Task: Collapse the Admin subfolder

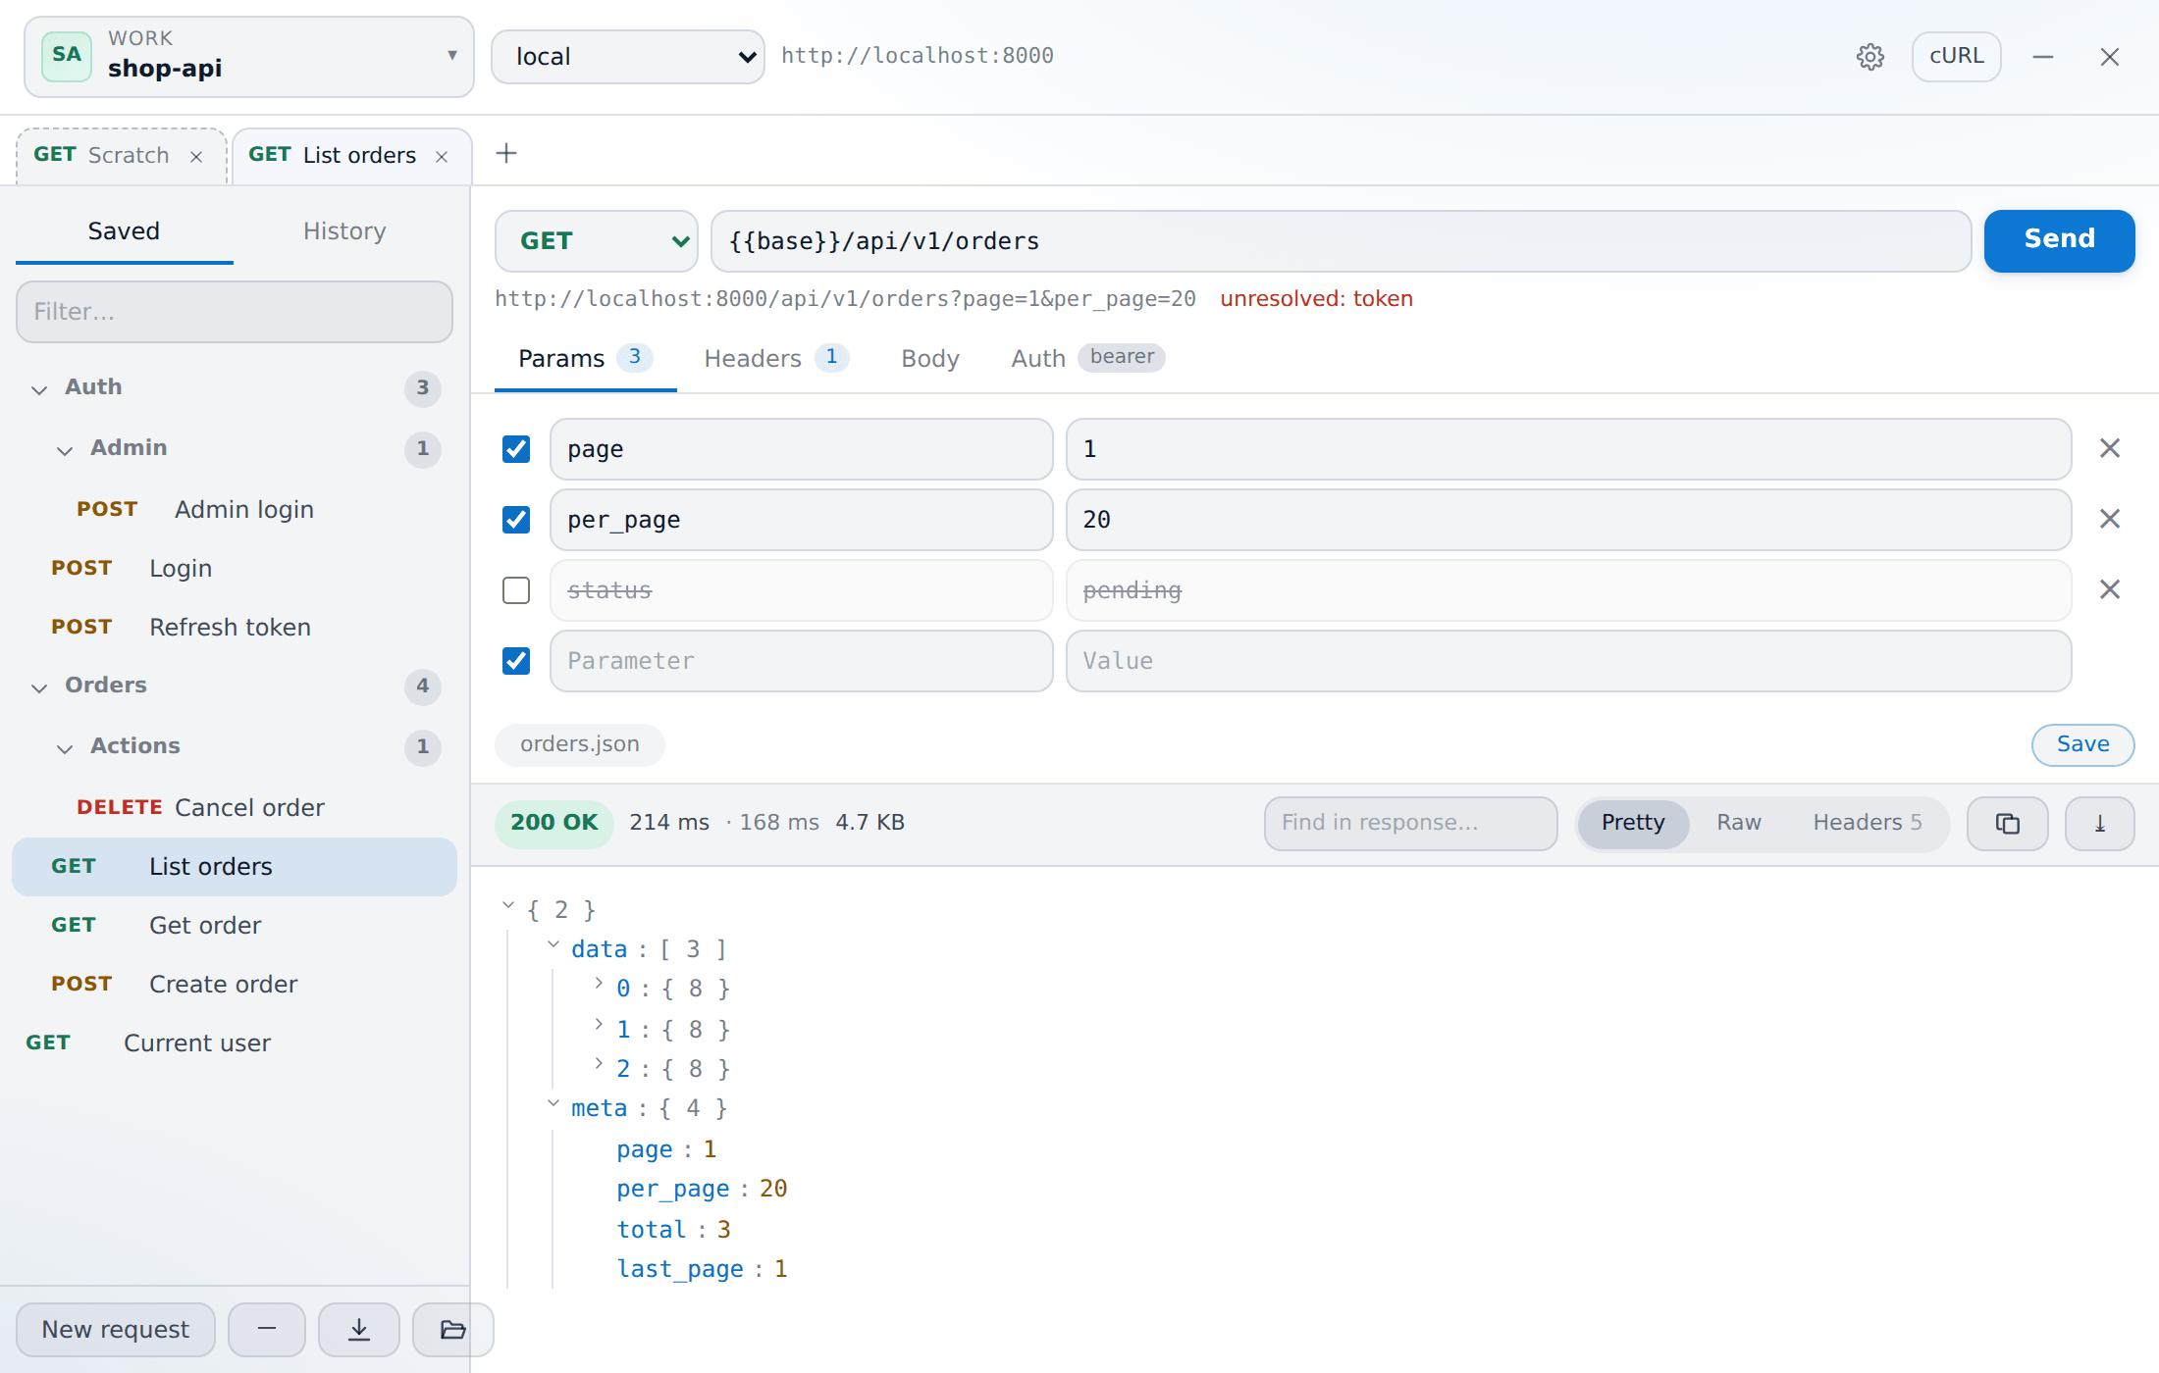Action: tap(65, 450)
